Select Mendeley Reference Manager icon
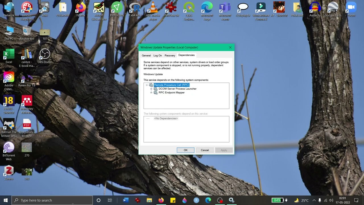This screenshot has width=364, height=205. tap(27, 104)
